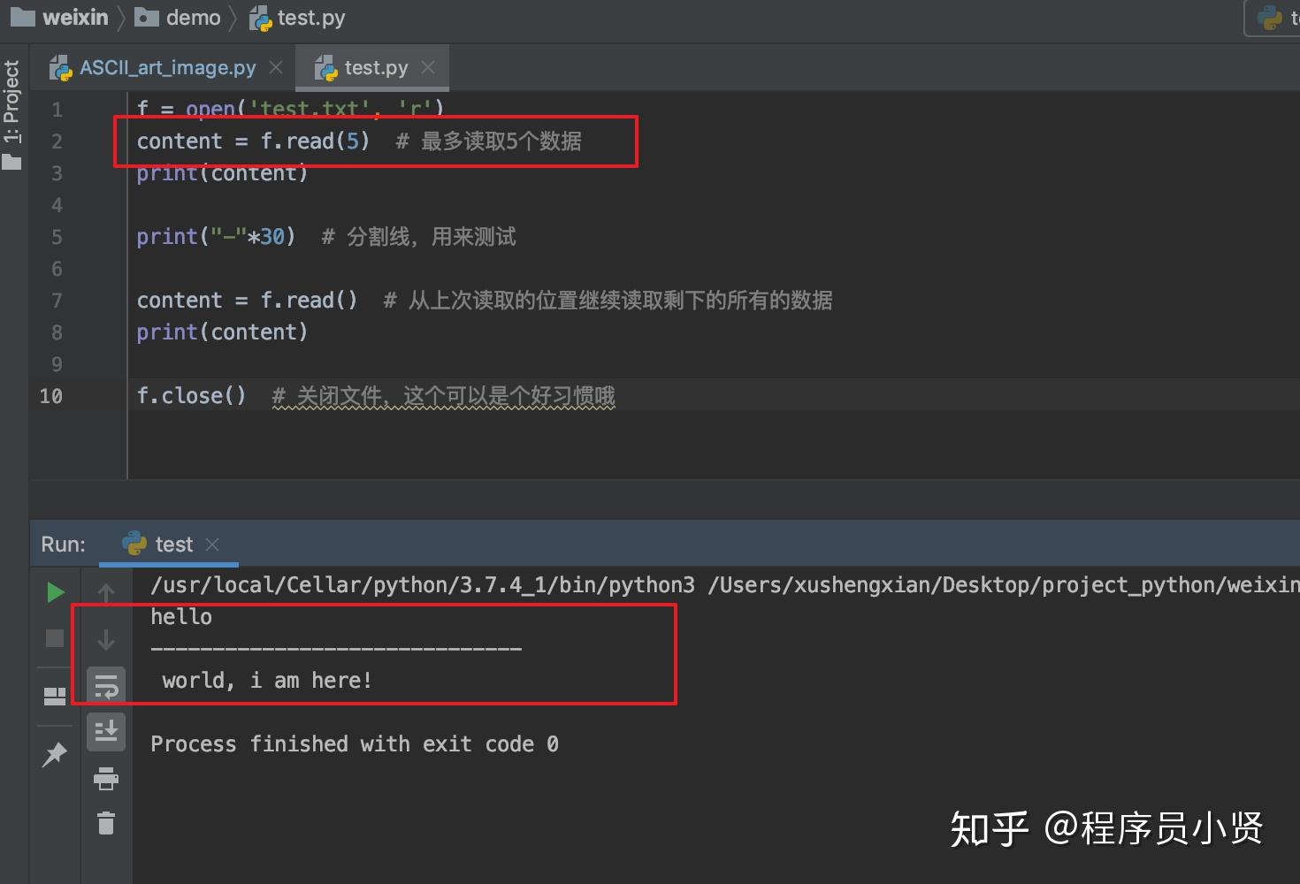Select the test tab in Run panel
Viewport: 1300px width, 884px height.
[173, 544]
